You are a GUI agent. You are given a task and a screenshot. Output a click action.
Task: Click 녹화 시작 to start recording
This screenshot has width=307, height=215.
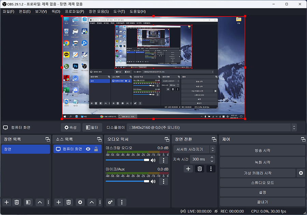[262, 162]
